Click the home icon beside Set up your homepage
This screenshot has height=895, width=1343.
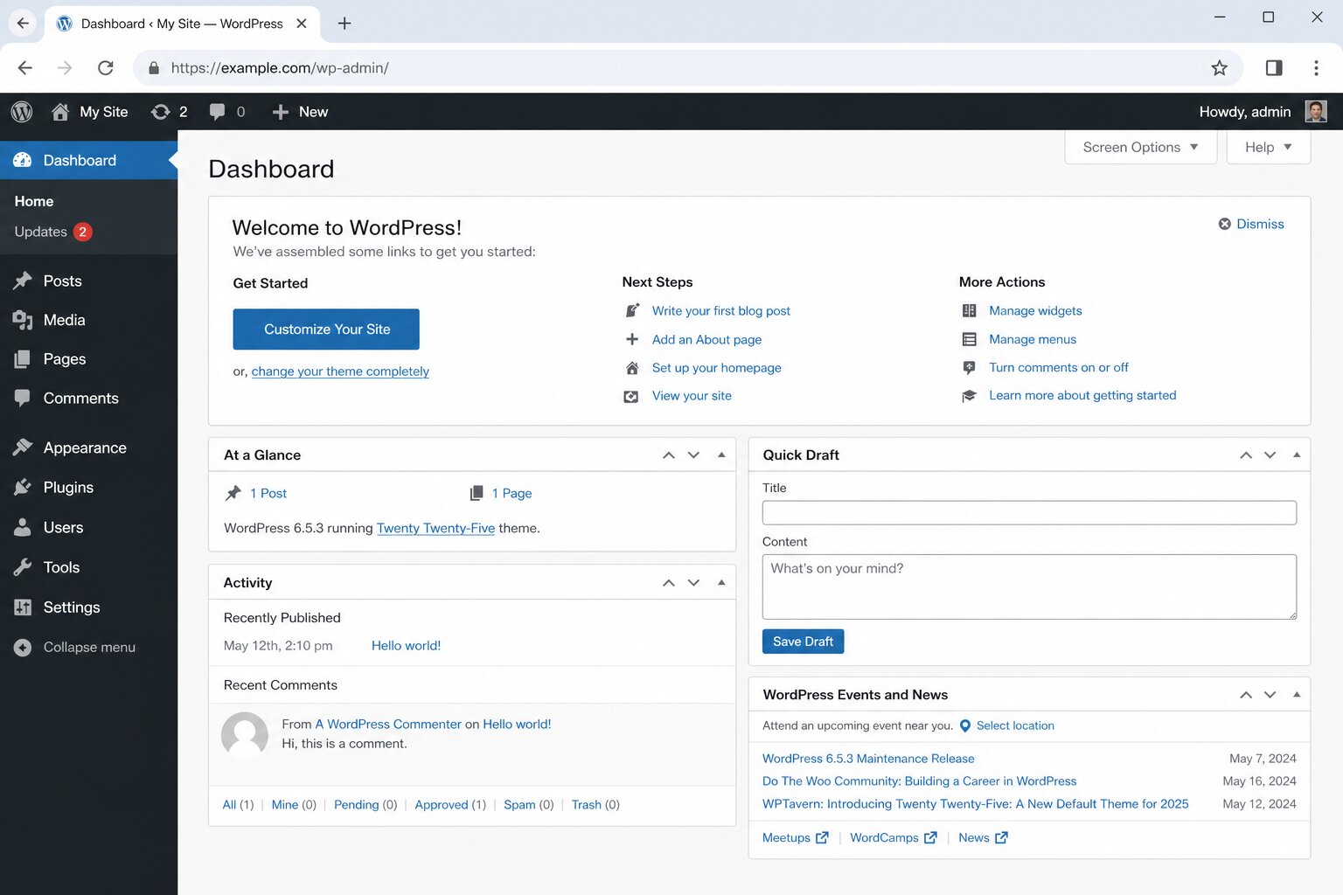632,368
